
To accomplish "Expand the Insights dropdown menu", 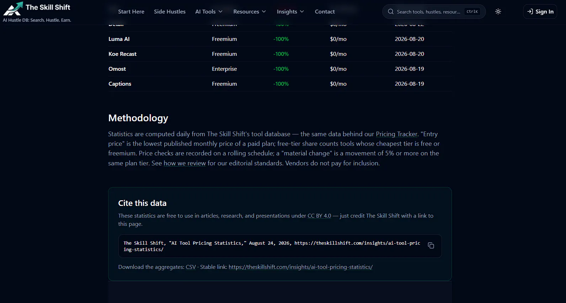I will 290,11.
